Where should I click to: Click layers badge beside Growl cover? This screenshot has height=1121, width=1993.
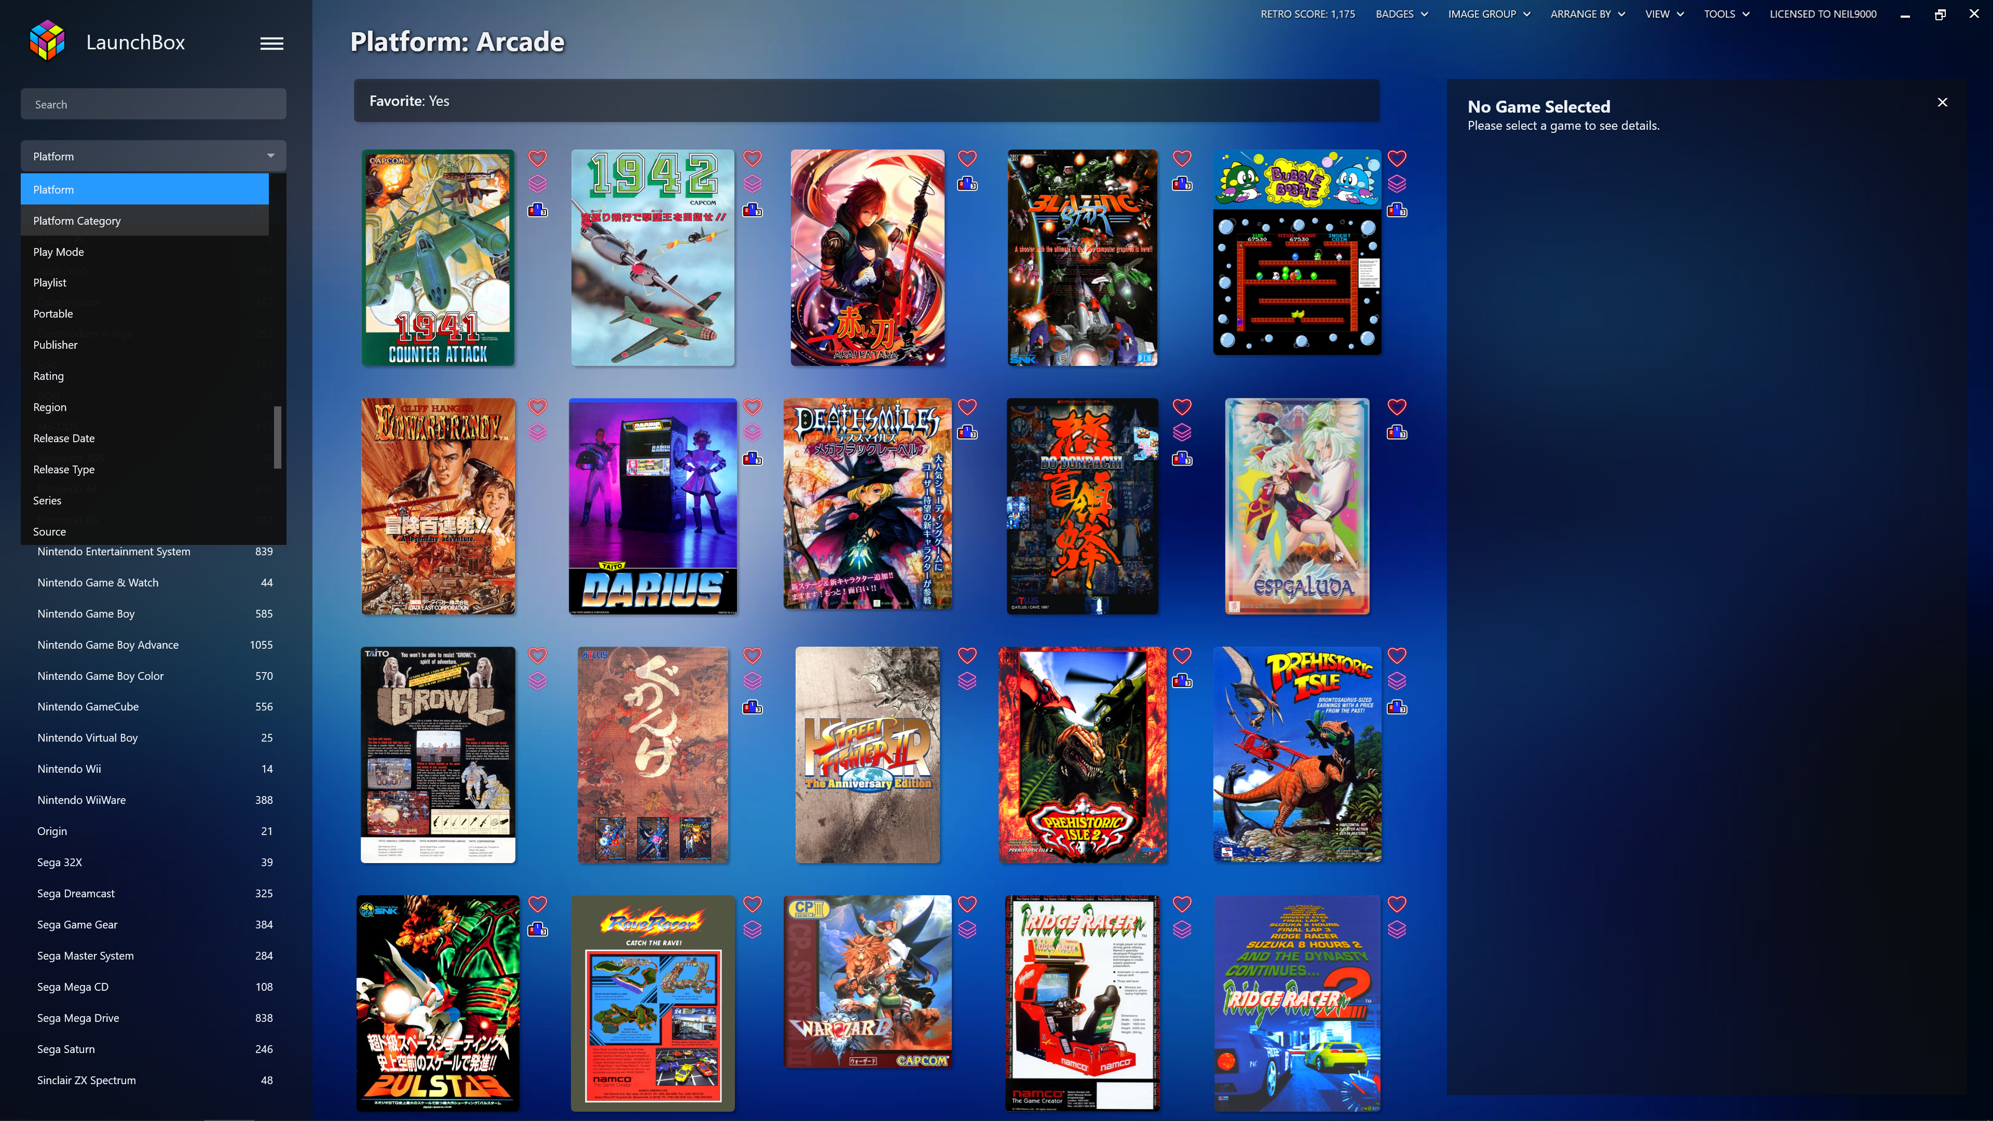point(538,681)
